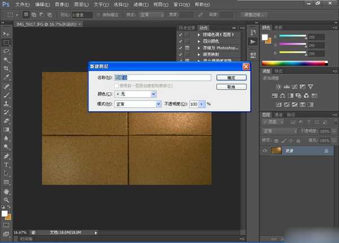
Task: Select the Rectangular Marquee tool
Action: click(x=7, y=42)
